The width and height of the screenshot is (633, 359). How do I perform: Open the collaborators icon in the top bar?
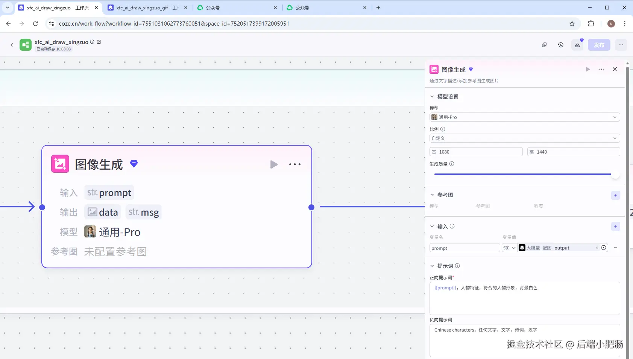click(x=577, y=45)
